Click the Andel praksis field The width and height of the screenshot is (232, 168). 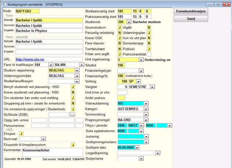(x=121, y=98)
